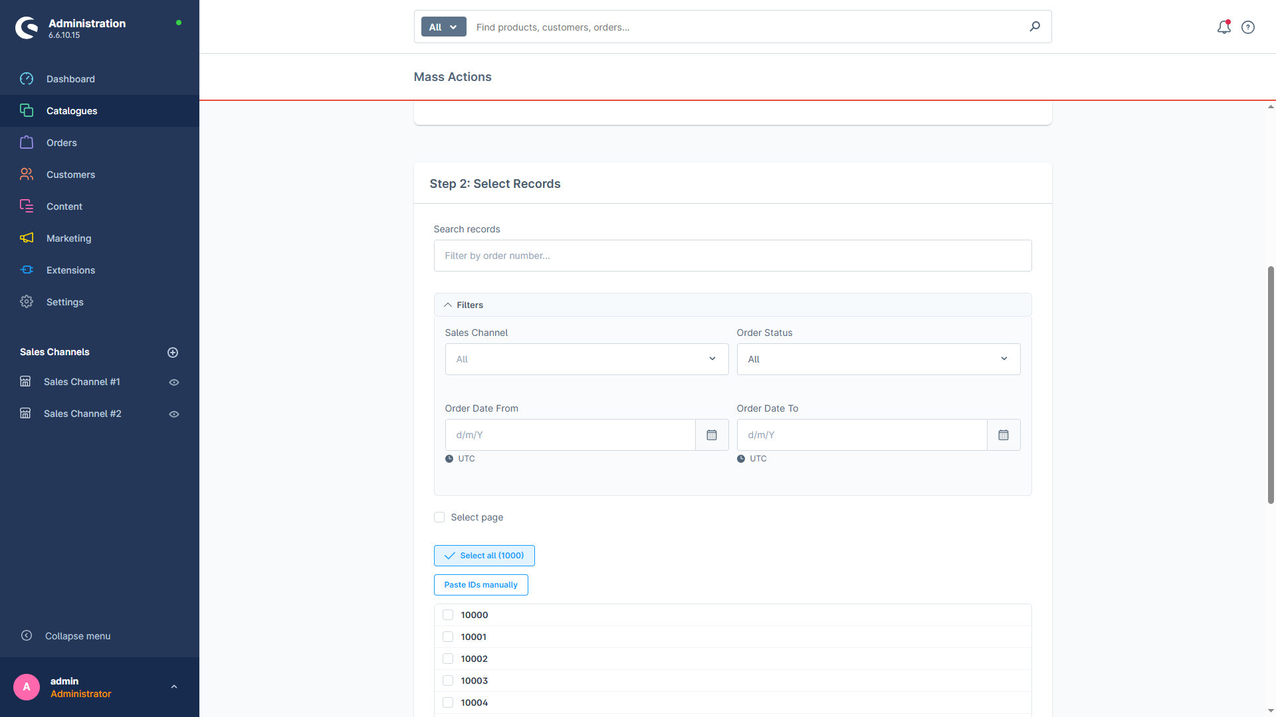Image resolution: width=1276 pixels, height=717 pixels.
Task: Open Settings menu item
Action: 100,302
